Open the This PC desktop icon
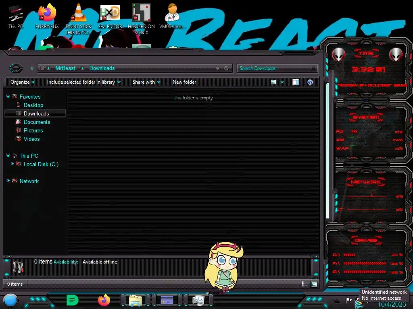Image resolution: width=413 pixels, height=309 pixels. 16,17
